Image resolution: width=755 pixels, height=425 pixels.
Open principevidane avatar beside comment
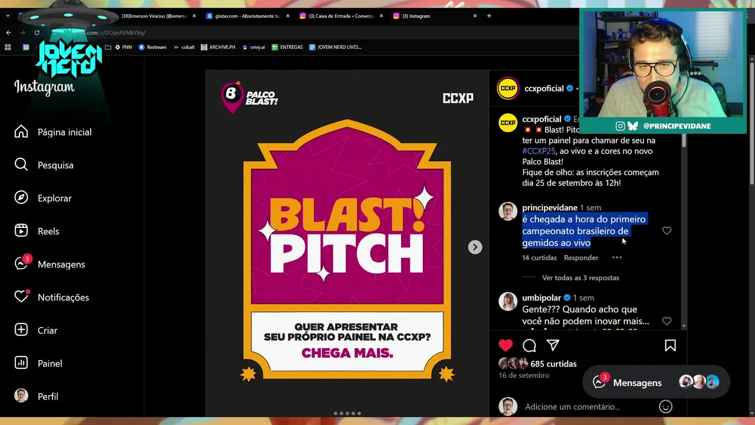click(x=508, y=211)
